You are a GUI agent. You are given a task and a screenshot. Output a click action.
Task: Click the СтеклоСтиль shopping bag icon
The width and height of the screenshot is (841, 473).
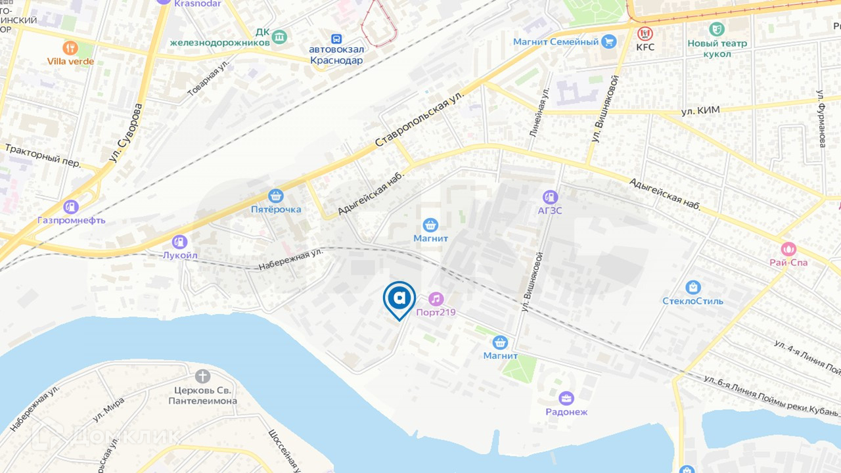tap(693, 287)
